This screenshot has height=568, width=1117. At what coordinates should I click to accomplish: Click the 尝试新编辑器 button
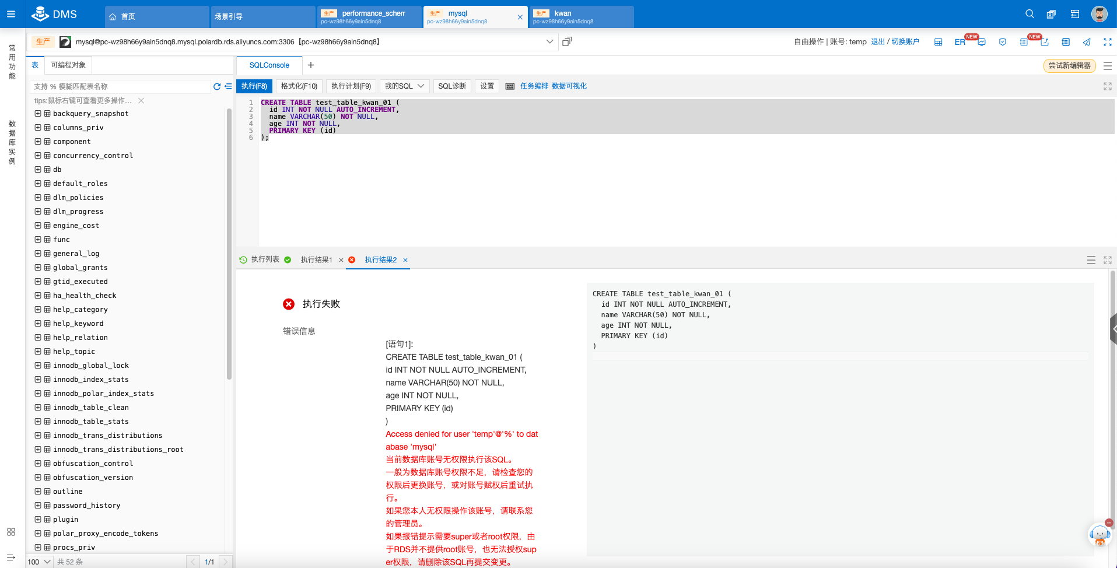1070,65
